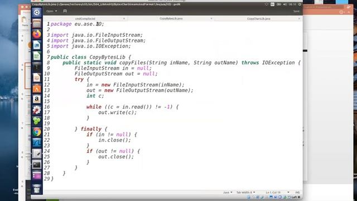Open the Java language selector in status bar
The image size is (357, 201).
pyautogui.click(x=228, y=193)
